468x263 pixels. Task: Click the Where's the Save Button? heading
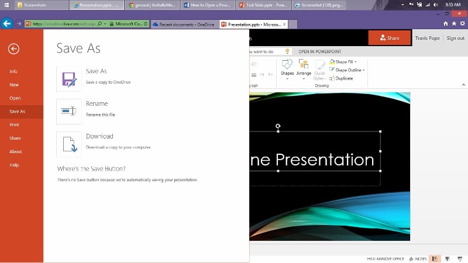91,169
